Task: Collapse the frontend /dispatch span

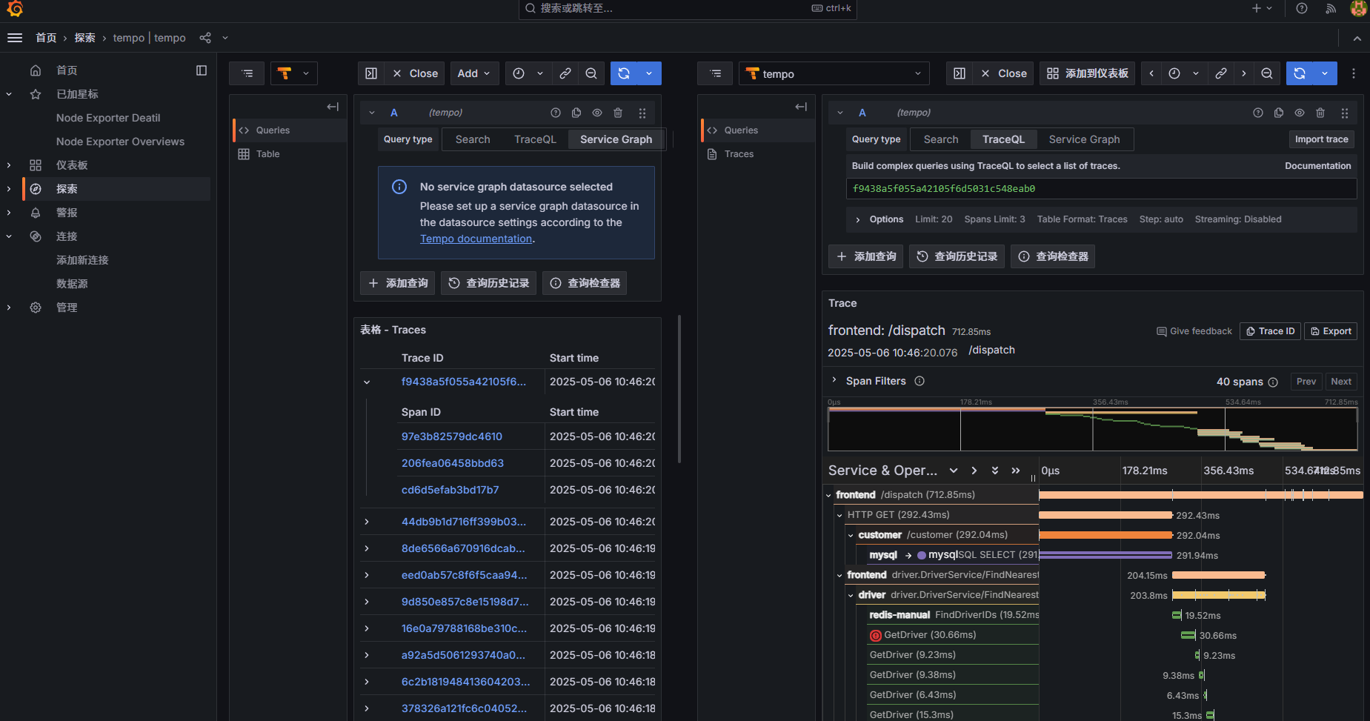Action: point(828,495)
